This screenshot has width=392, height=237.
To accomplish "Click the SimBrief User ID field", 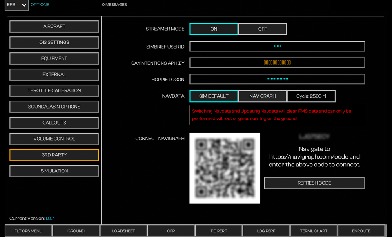I will (x=277, y=46).
